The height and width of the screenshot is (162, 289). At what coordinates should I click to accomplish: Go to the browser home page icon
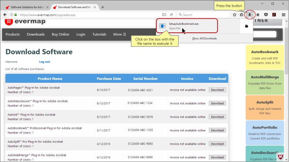(258, 15)
